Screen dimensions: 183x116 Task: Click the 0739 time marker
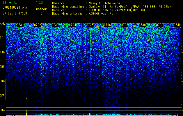160,25
